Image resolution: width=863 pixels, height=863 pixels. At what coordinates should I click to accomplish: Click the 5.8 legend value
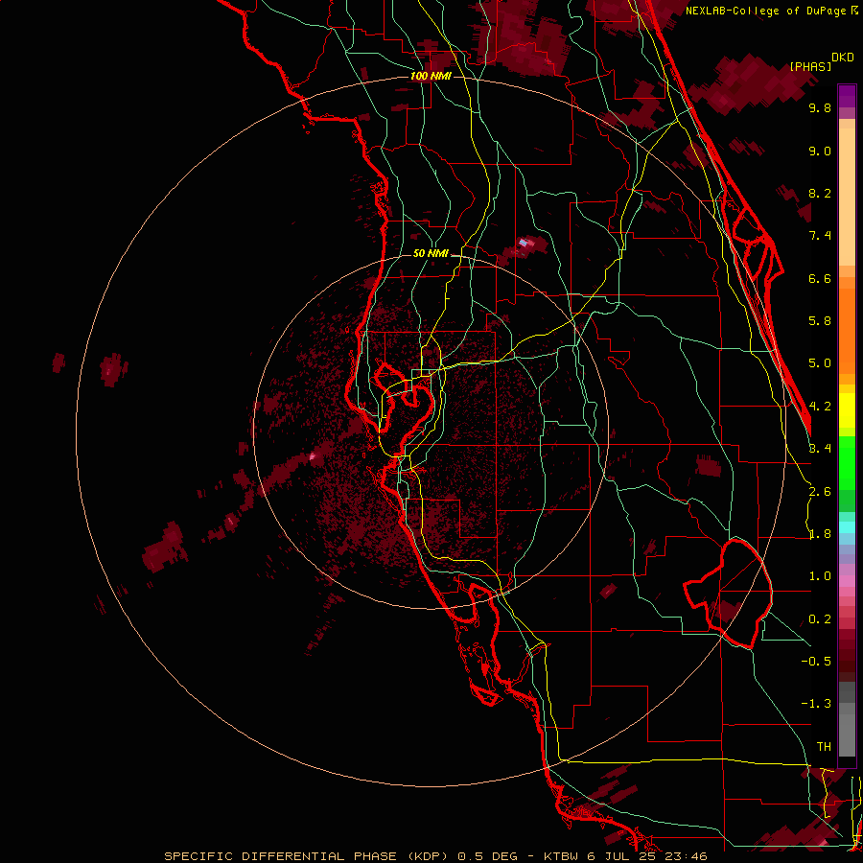[820, 321]
